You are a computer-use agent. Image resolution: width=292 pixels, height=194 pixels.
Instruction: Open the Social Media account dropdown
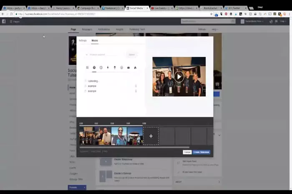click(252, 21)
